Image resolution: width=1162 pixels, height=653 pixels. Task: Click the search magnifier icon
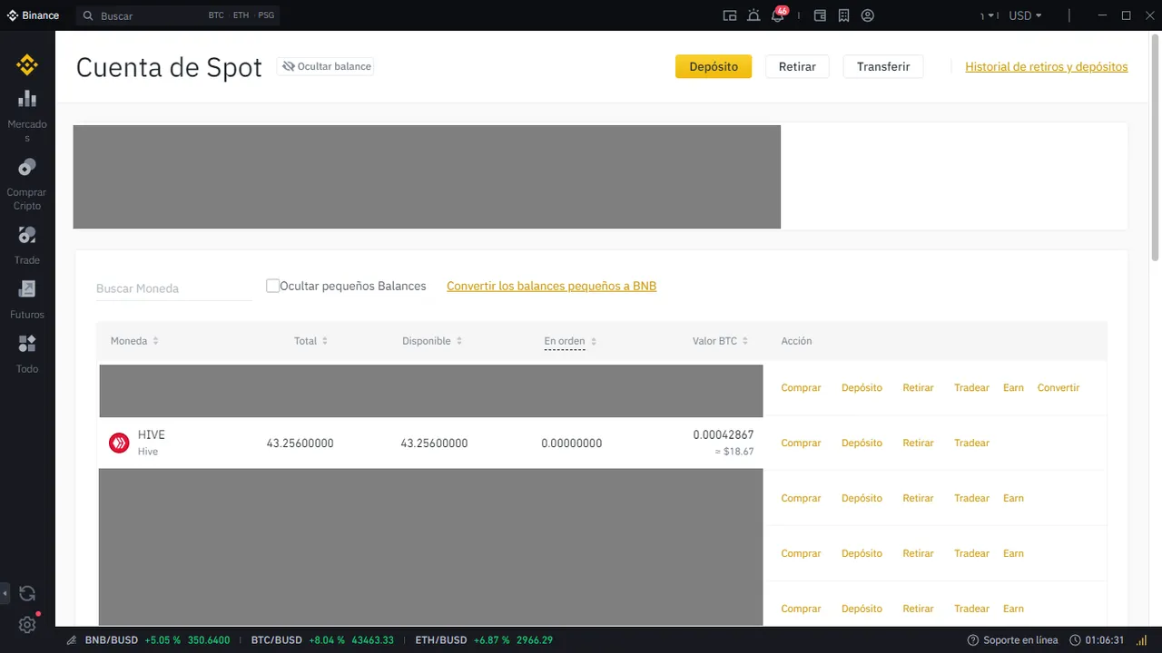click(88, 15)
